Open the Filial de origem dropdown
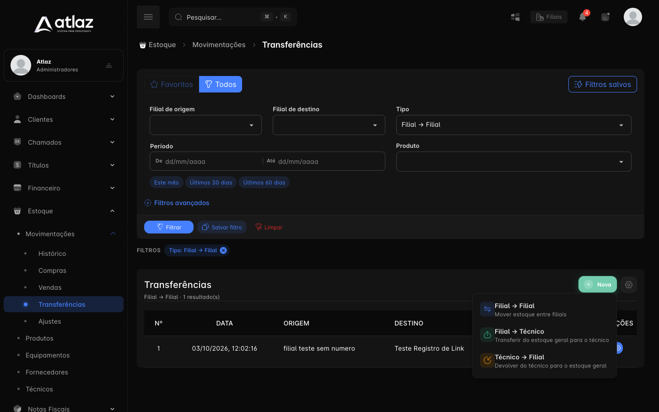Viewport: 659px width, 412px height. click(205, 125)
